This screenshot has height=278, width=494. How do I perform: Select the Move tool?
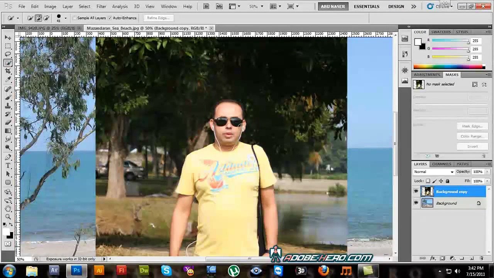[8, 37]
